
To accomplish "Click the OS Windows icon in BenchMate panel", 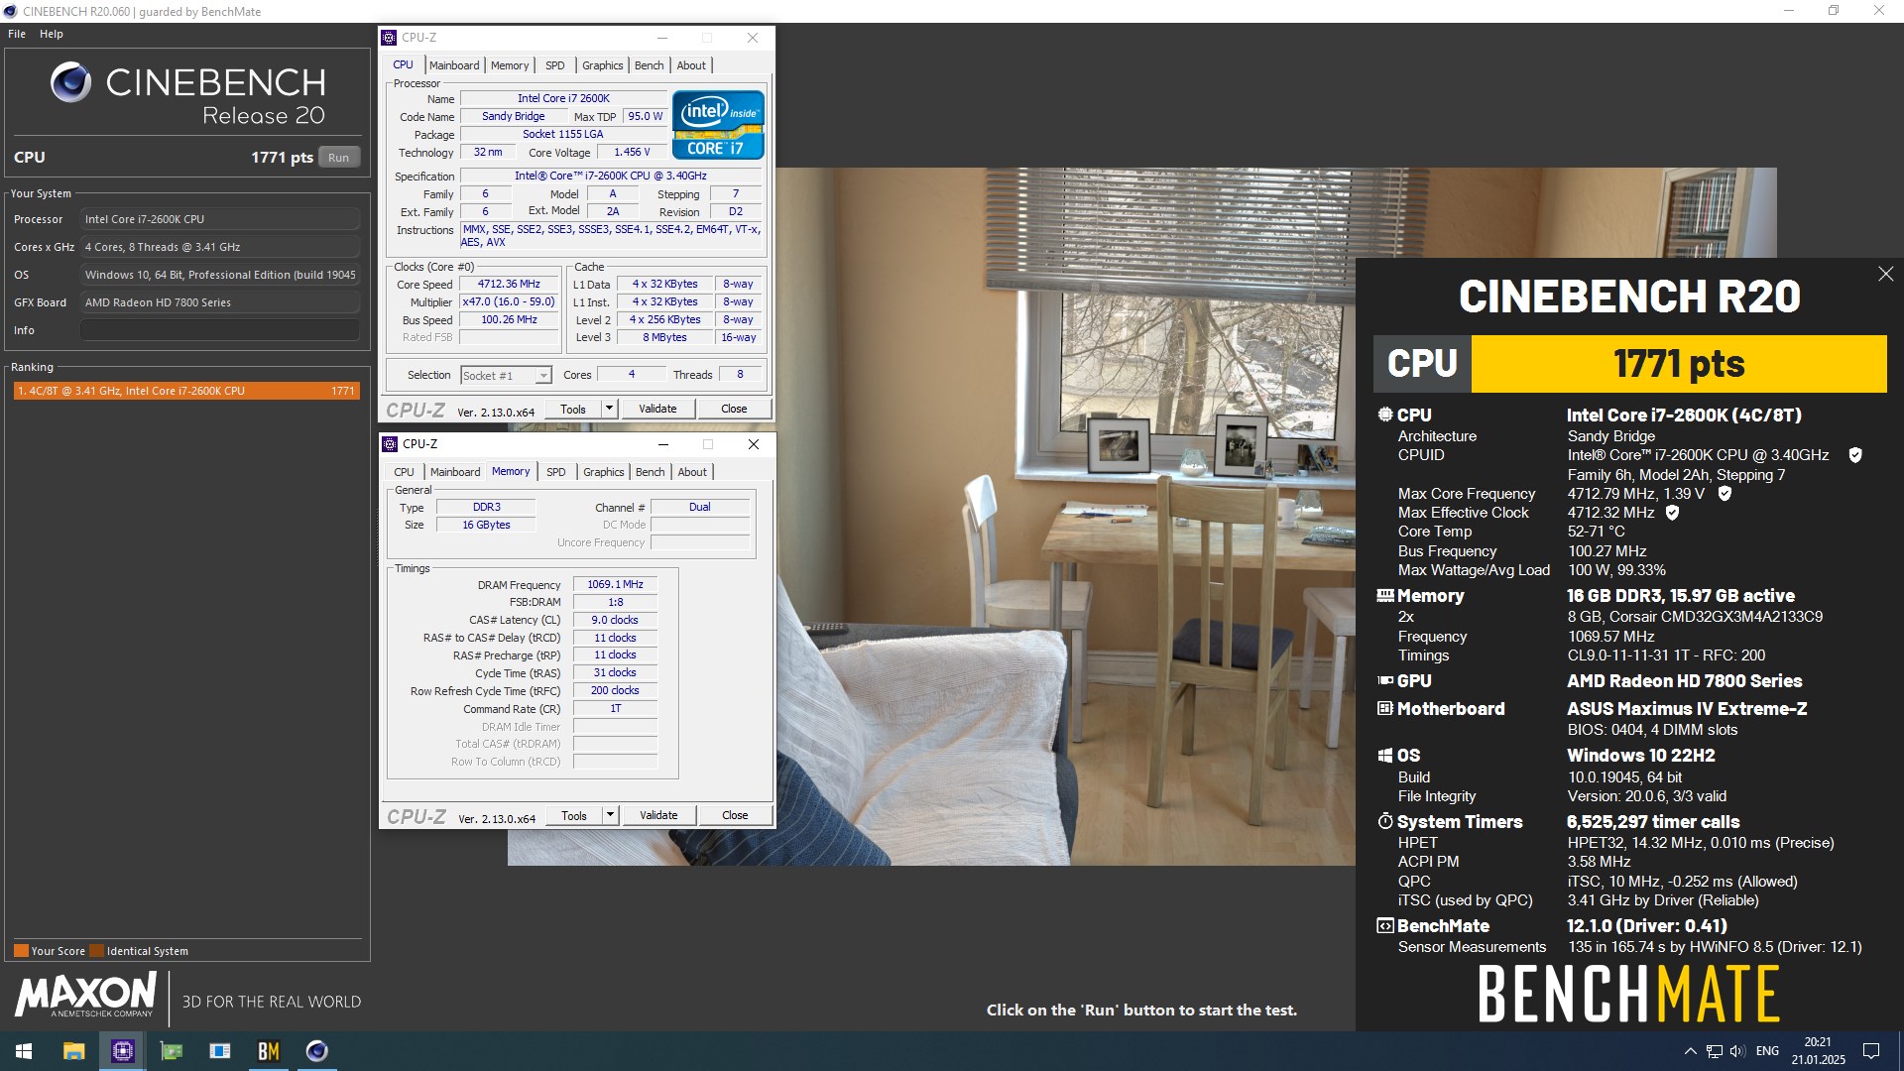I will pyautogui.click(x=1385, y=756).
